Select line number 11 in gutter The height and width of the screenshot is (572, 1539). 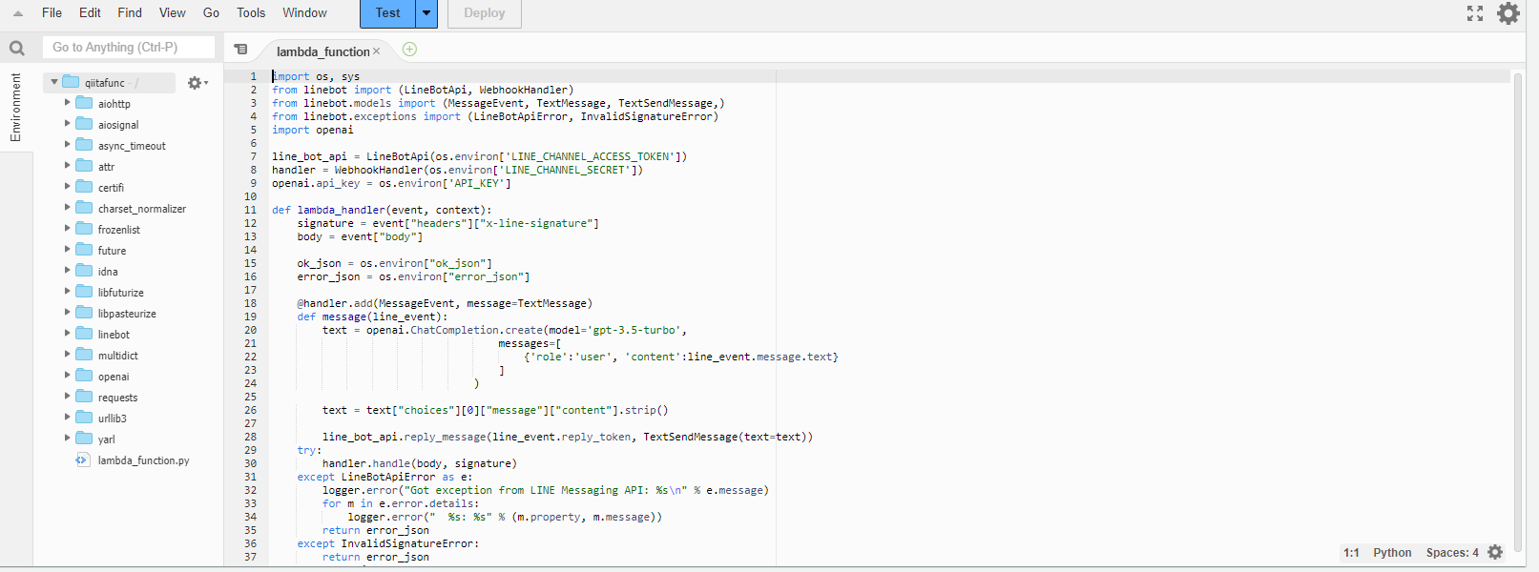click(x=250, y=210)
